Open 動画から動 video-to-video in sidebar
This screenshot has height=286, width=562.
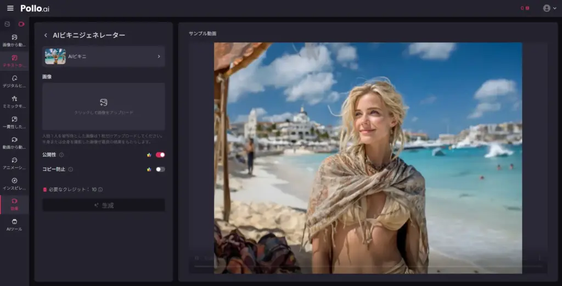14,143
